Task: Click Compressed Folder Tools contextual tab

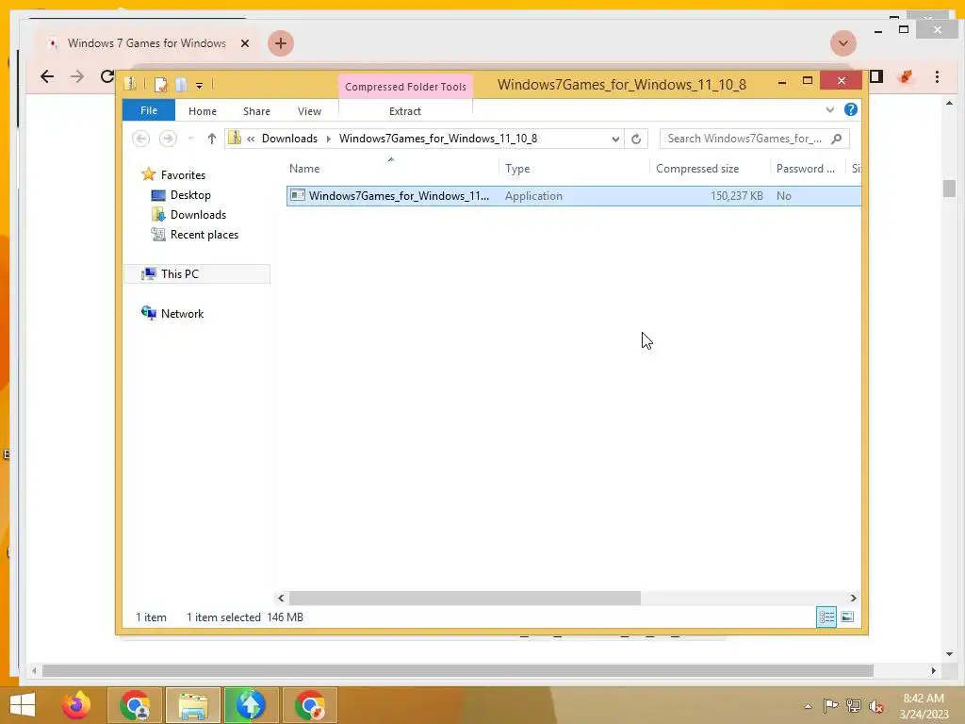Action: point(405,87)
